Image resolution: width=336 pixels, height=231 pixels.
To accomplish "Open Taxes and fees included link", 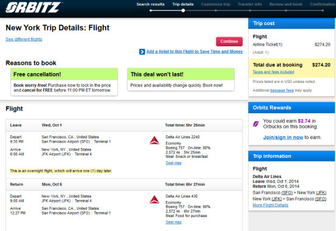I will point(273,72).
